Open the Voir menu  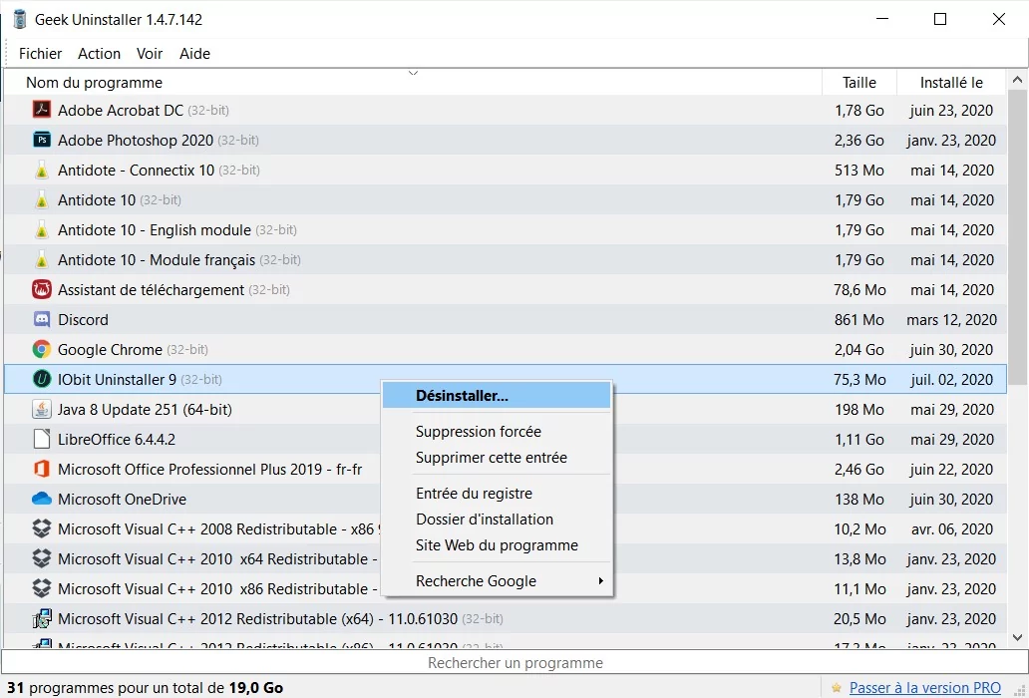coord(150,54)
